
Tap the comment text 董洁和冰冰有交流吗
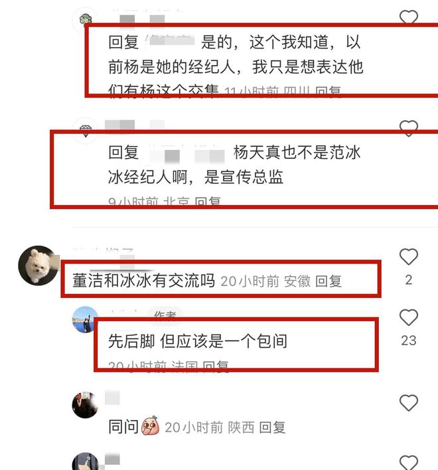(x=144, y=281)
